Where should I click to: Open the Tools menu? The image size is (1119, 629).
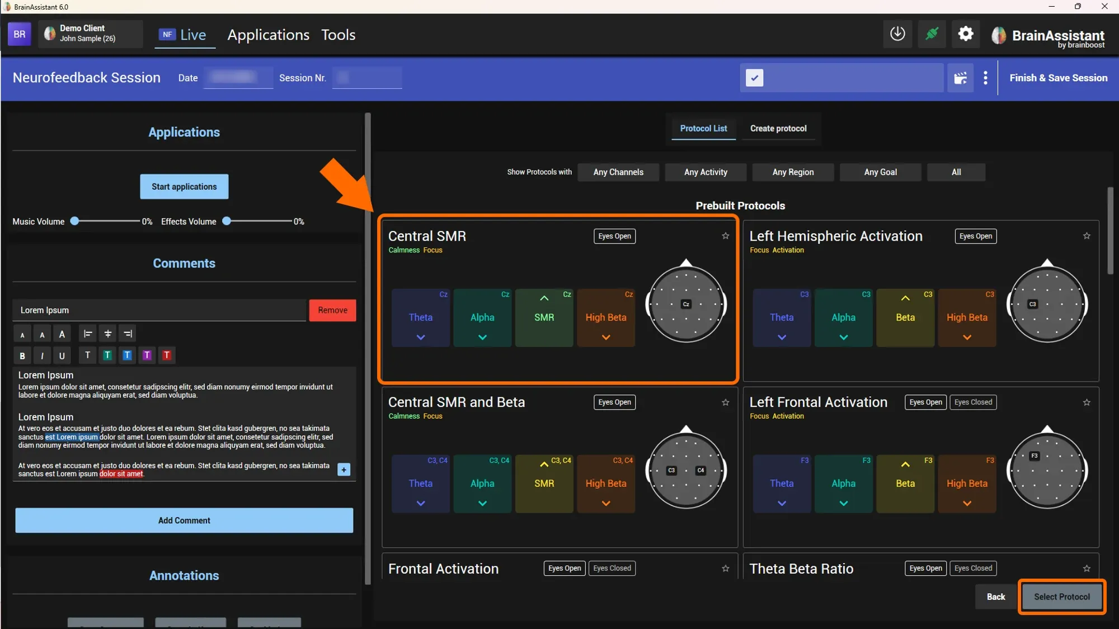click(x=338, y=35)
